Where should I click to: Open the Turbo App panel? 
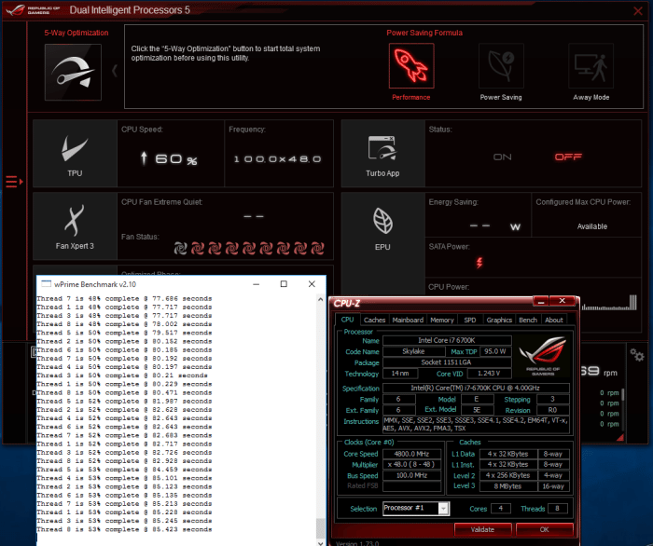[382, 154]
